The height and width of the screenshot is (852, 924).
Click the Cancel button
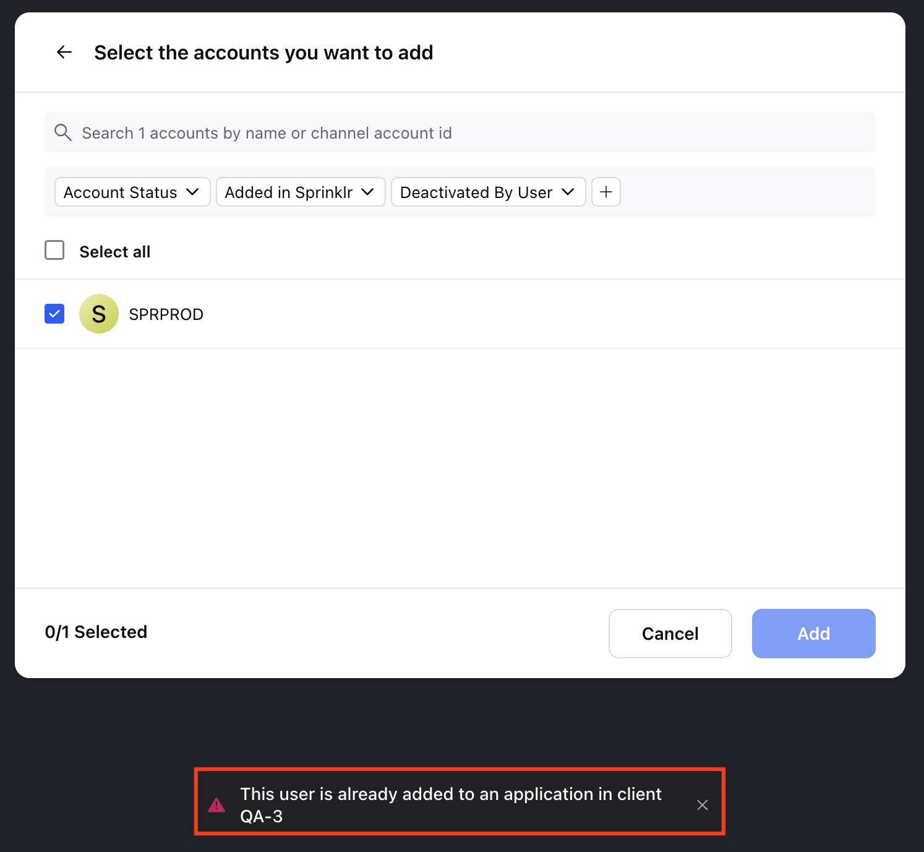(670, 634)
